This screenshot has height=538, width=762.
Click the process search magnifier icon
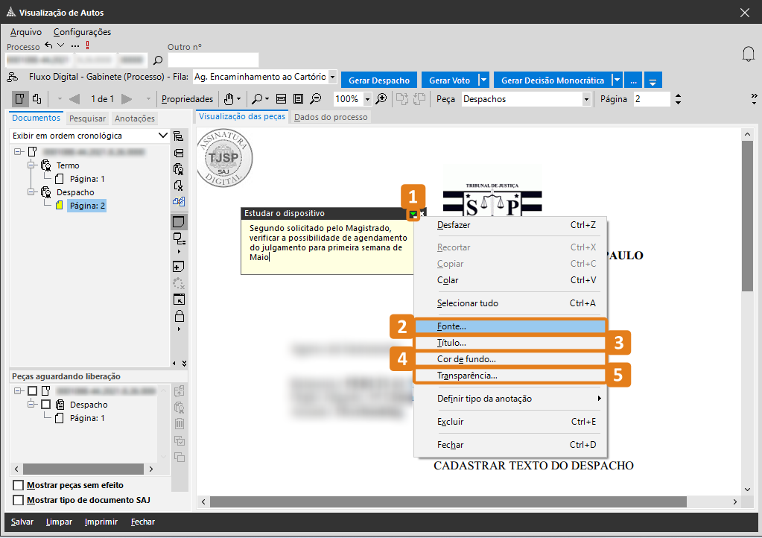158,60
